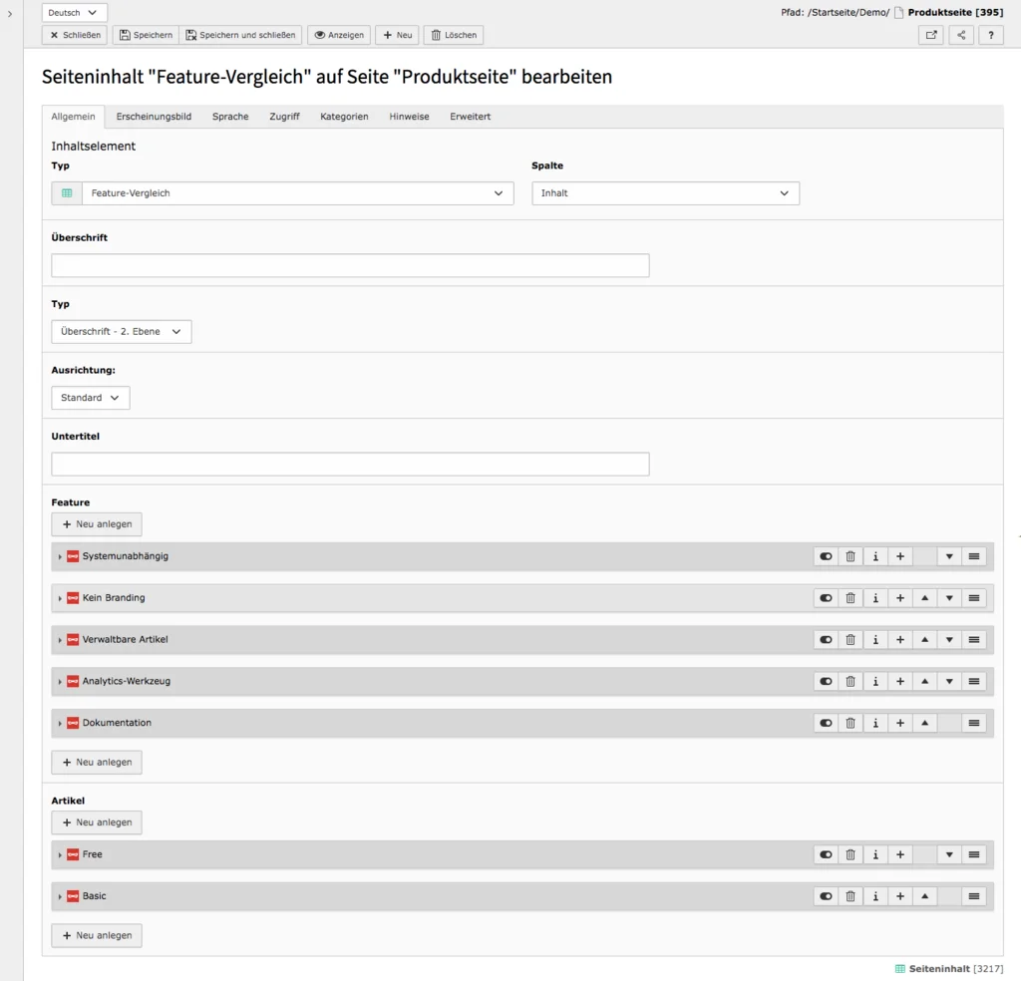Screen dimensions: 1021x981
Task: Toggle visibility of the Free article
Action: (x=825, y=854)
